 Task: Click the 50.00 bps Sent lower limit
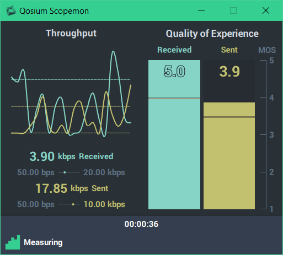point(36,204)
